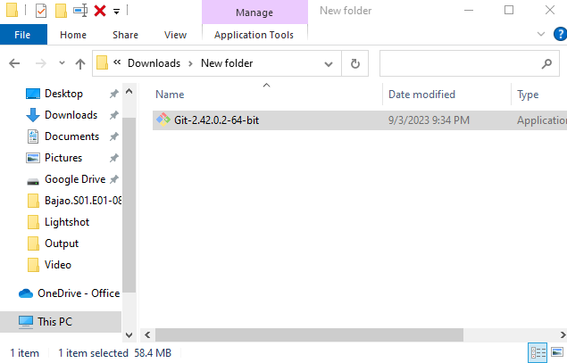Click the navigation pane scroll up arrow
567x363 pixels.
[129, 91]
